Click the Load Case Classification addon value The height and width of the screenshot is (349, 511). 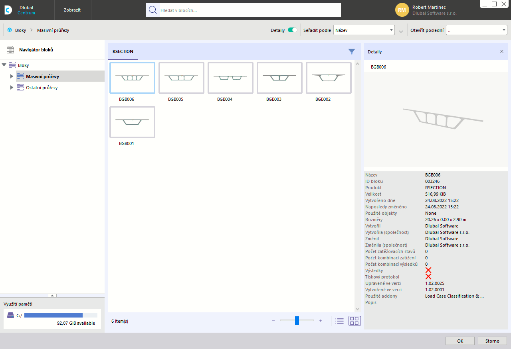(454, 296)
